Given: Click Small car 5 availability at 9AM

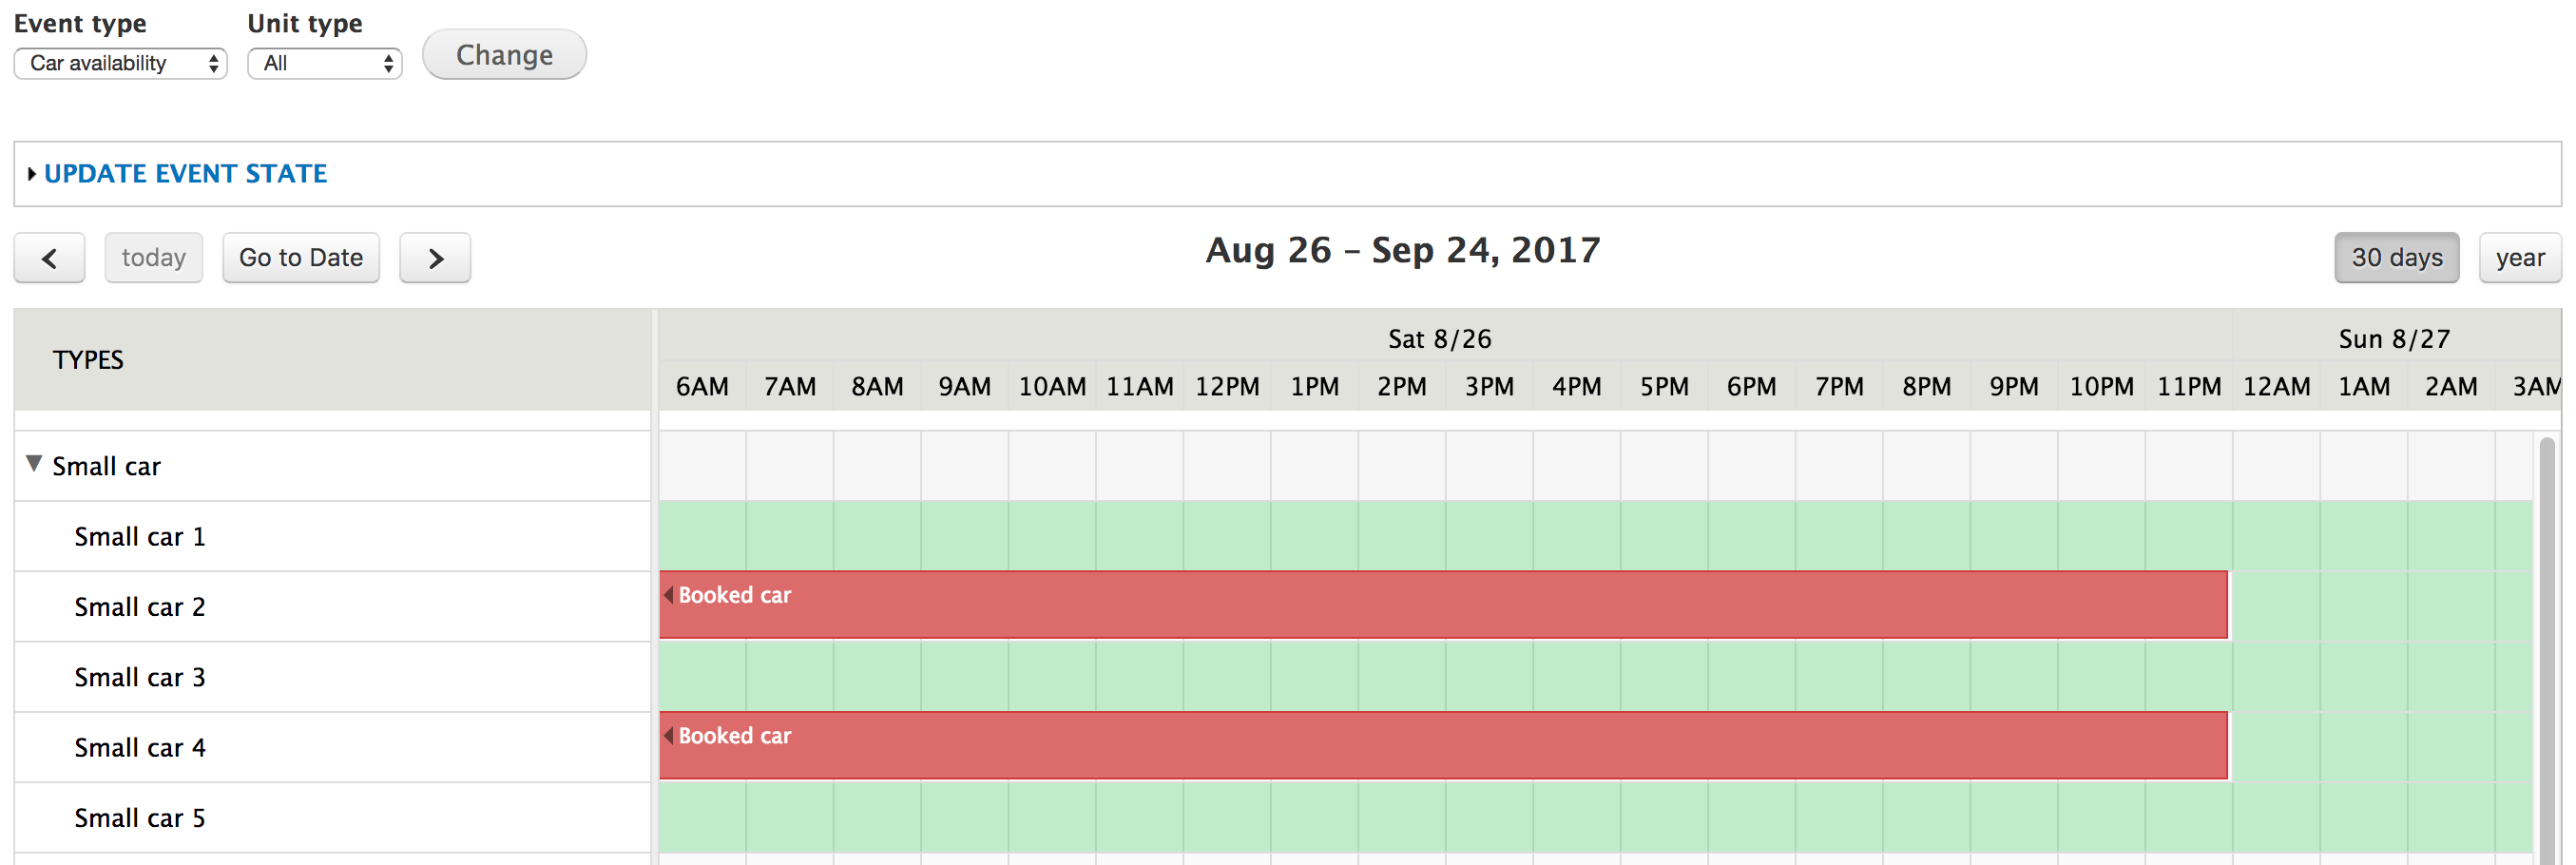Looking at the screenshot, I should pos(964,818).
